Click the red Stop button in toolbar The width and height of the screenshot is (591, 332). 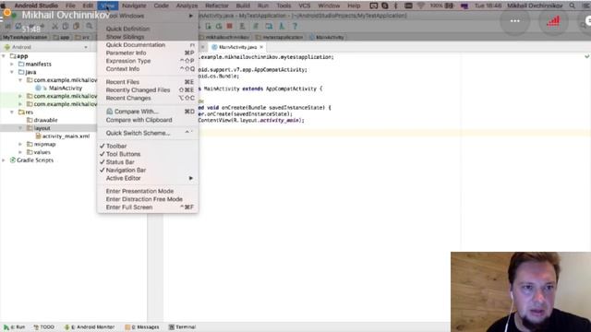[x=229, y=26]
